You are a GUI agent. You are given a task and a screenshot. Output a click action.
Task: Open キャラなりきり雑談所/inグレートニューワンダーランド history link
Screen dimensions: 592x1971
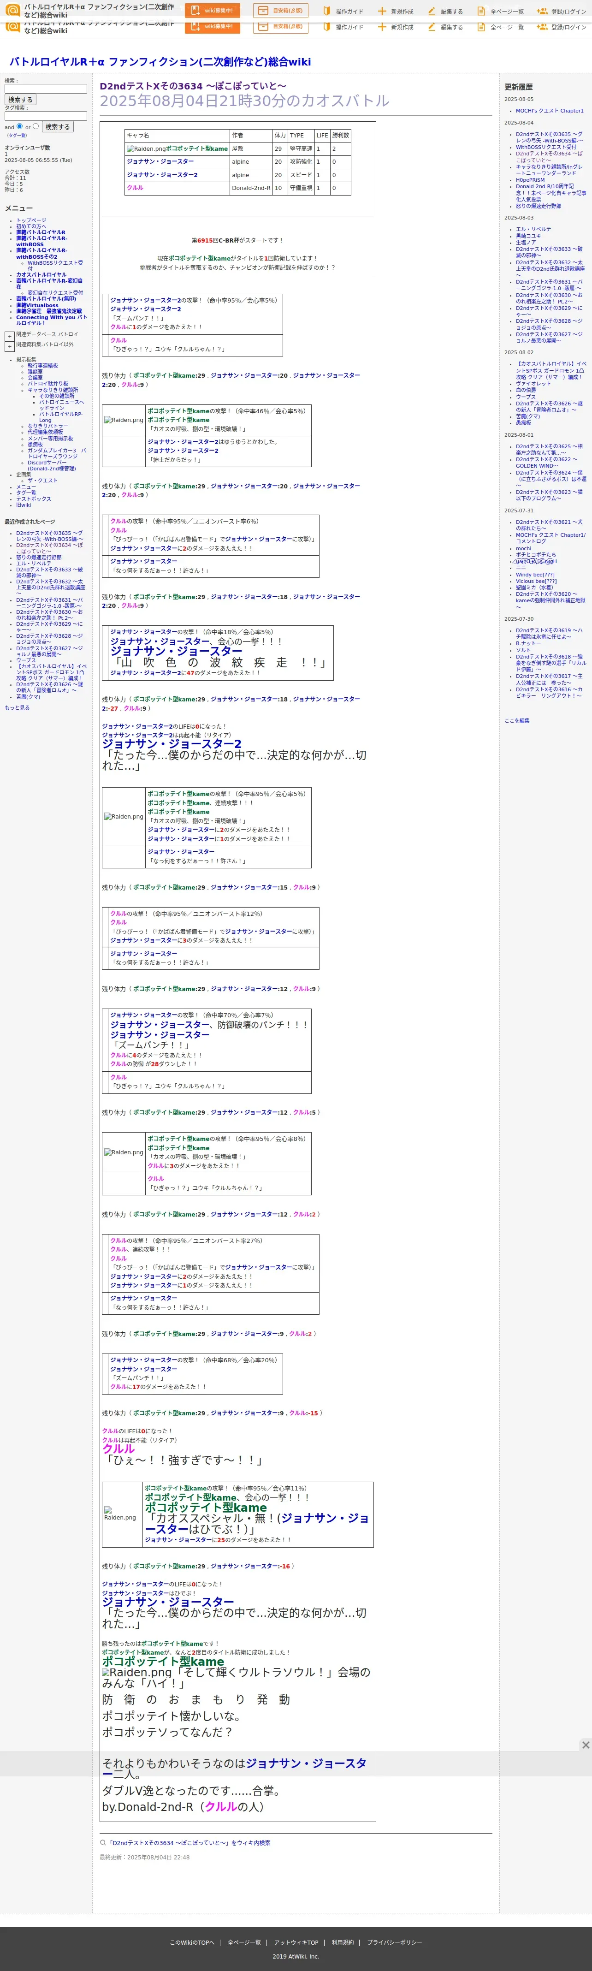[x=549, y=170]
